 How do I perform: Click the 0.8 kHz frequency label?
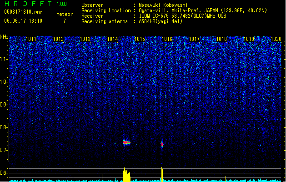point(4,127)
